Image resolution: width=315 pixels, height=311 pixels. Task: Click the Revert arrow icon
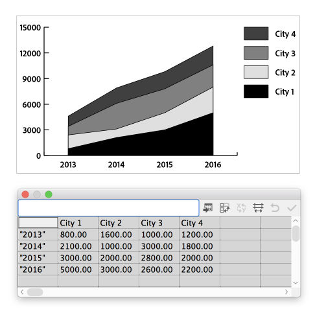coord(275,208)
